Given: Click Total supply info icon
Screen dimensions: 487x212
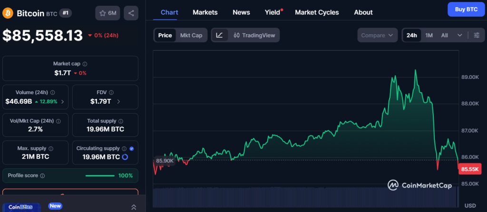Looking at the screenshot, I should click(121, 121).
